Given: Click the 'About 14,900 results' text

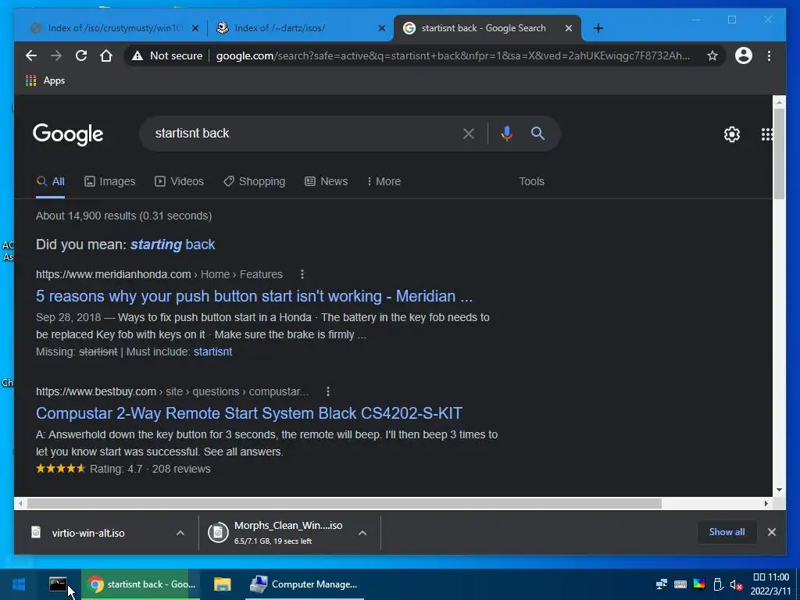Looking at the screenshot, I should [x=123, y=216].
